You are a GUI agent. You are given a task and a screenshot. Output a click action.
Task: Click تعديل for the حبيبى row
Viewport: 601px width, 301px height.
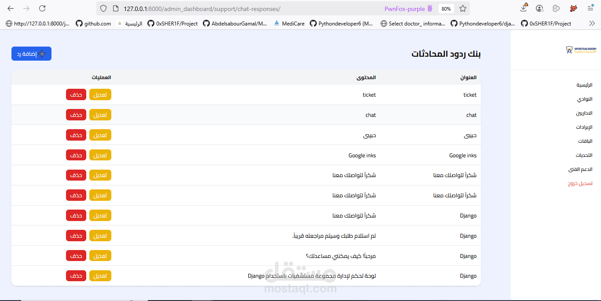pos(100,135)
